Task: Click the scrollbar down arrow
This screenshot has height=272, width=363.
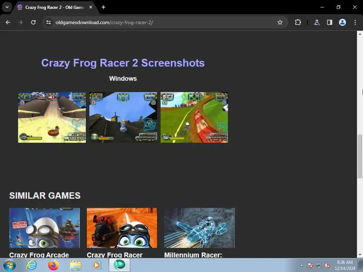Action: coord(360,255)
